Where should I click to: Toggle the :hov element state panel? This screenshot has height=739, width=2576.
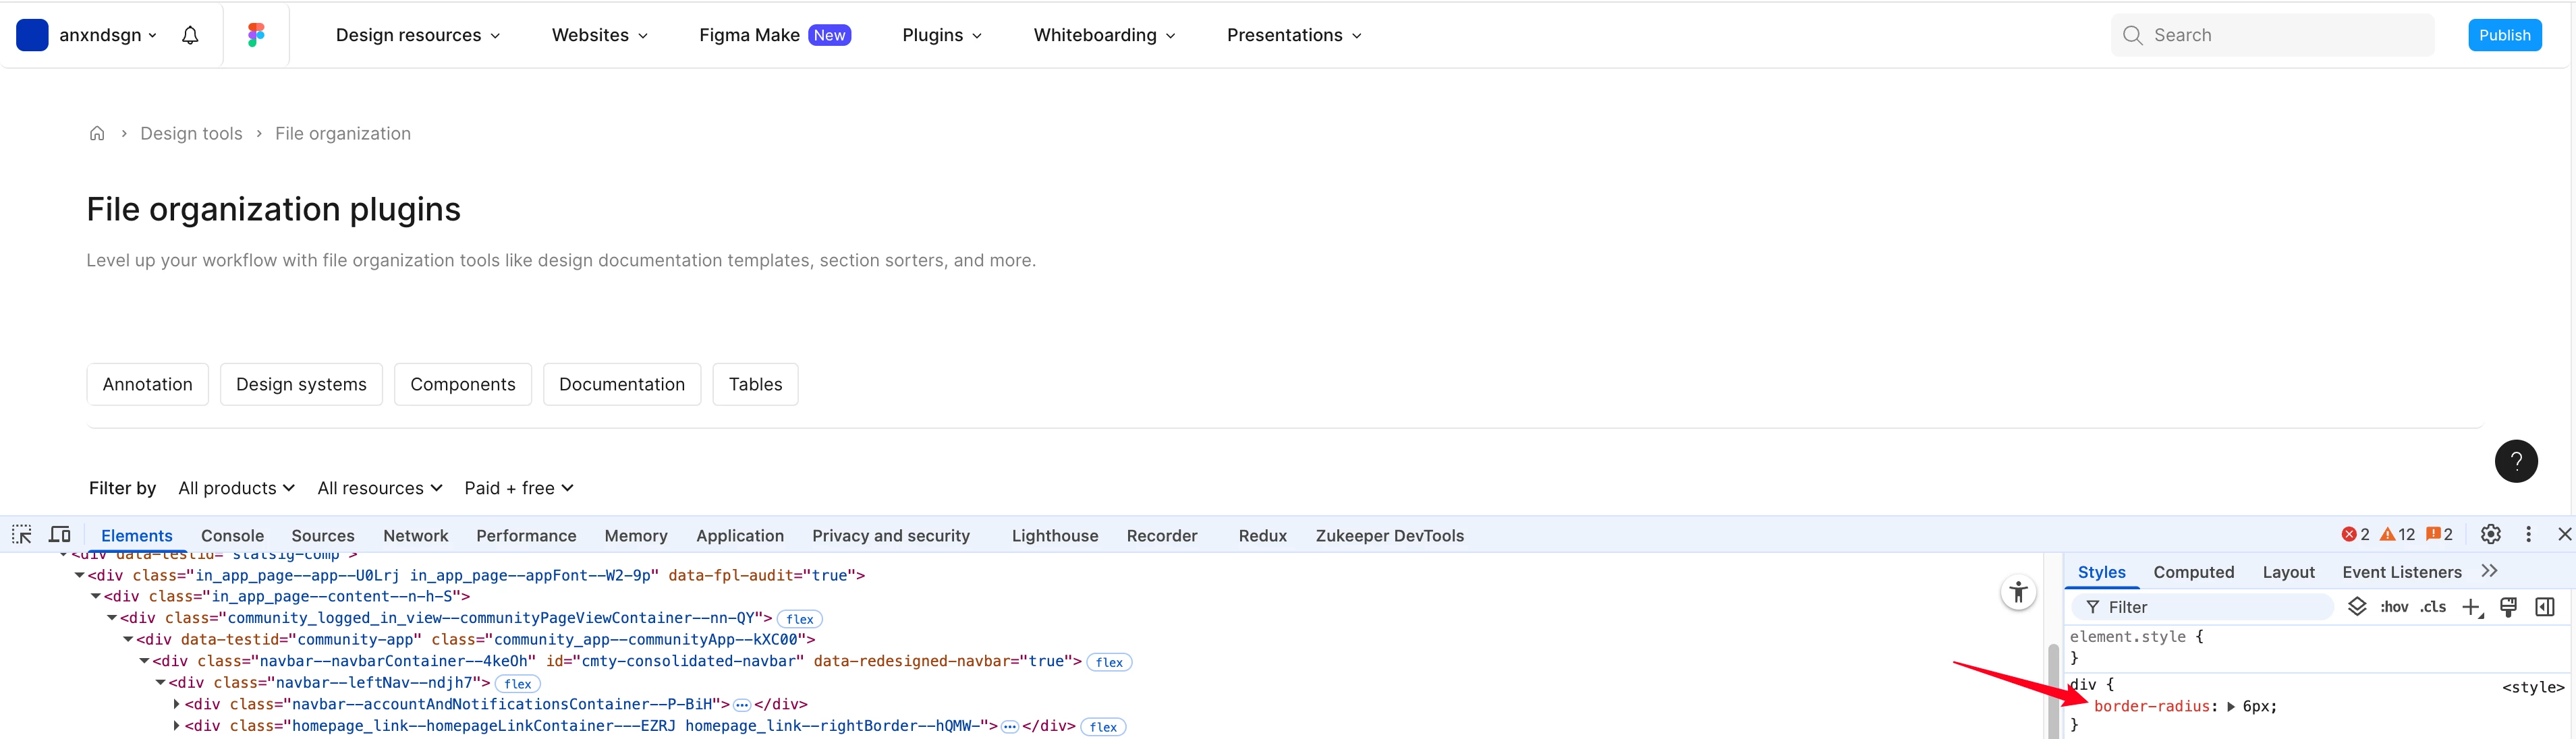point(2394,607)
